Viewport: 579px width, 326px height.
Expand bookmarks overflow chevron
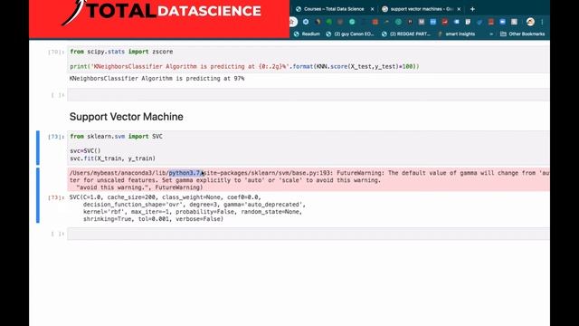tap(491, 34)
